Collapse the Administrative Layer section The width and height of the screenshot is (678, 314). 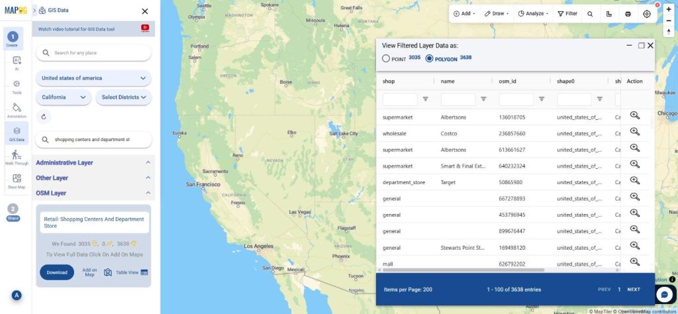click(148, 162)
